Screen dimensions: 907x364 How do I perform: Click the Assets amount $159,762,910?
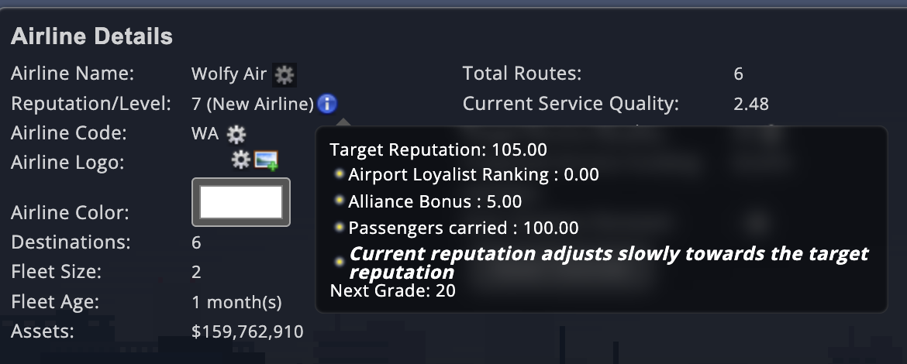point(247,332)
